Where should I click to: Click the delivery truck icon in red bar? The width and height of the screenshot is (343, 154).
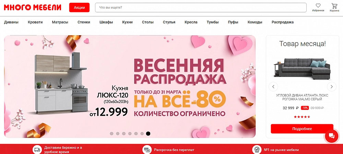pyautogui.click(x=37, y=150)
